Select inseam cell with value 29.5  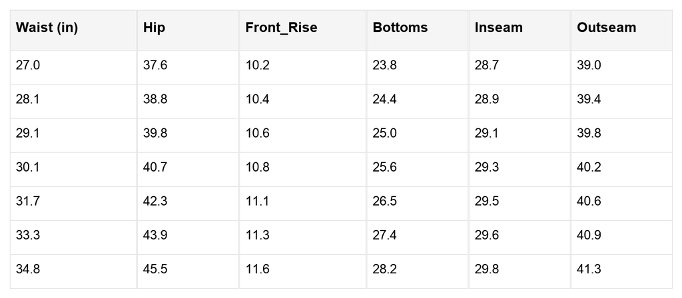(x=487, y=202)
